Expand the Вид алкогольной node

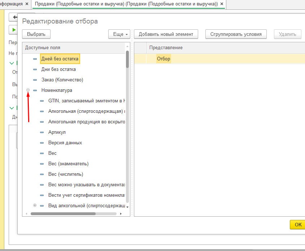pyautogui.click(x=35, y=205)
